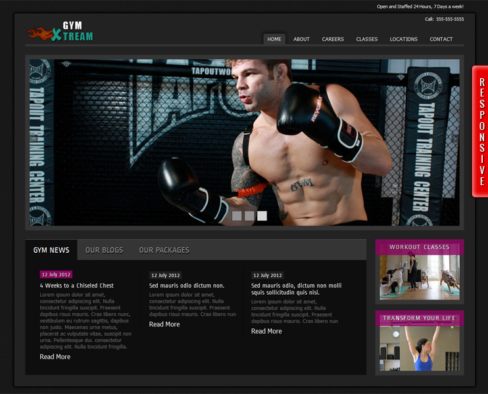
Task: Click Read More under Chiseled Chest article
Action: coord(55,357)
